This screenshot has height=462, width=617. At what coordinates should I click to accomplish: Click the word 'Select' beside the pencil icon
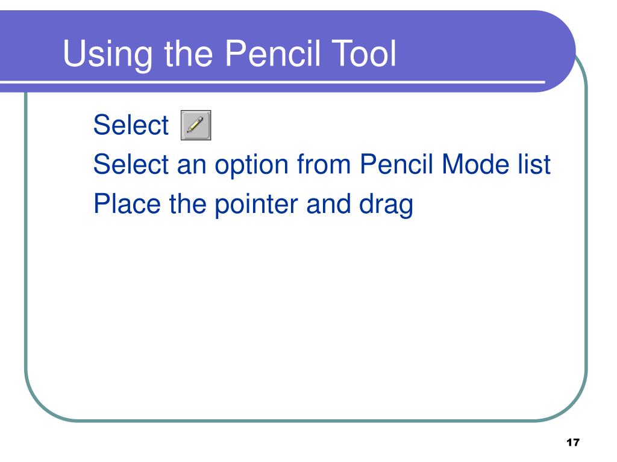click(x=131, y=125)
